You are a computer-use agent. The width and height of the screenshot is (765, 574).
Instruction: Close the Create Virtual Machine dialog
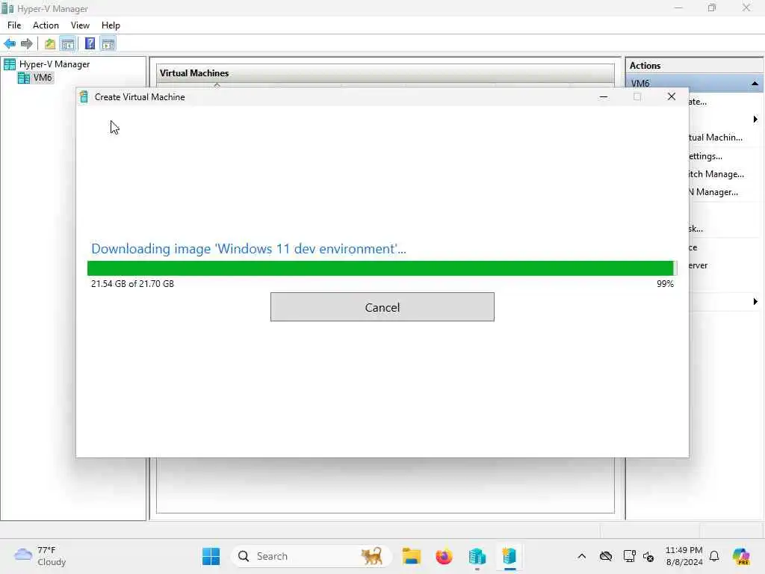672,96
